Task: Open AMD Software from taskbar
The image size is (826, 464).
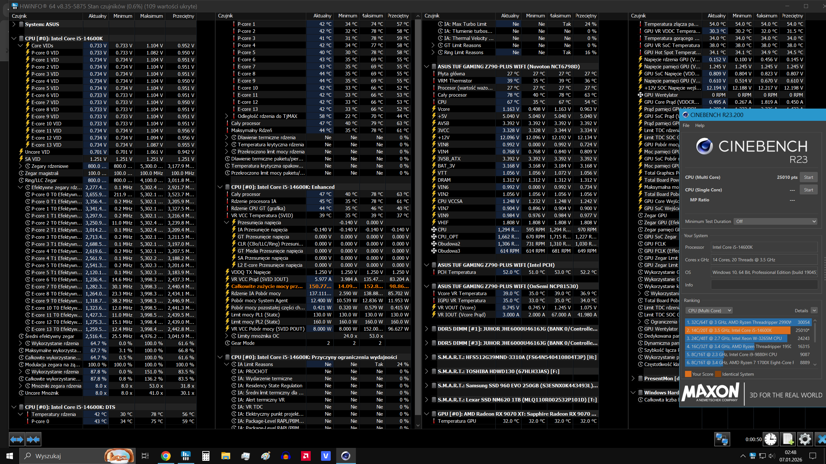Action: [x=306, y=456]
